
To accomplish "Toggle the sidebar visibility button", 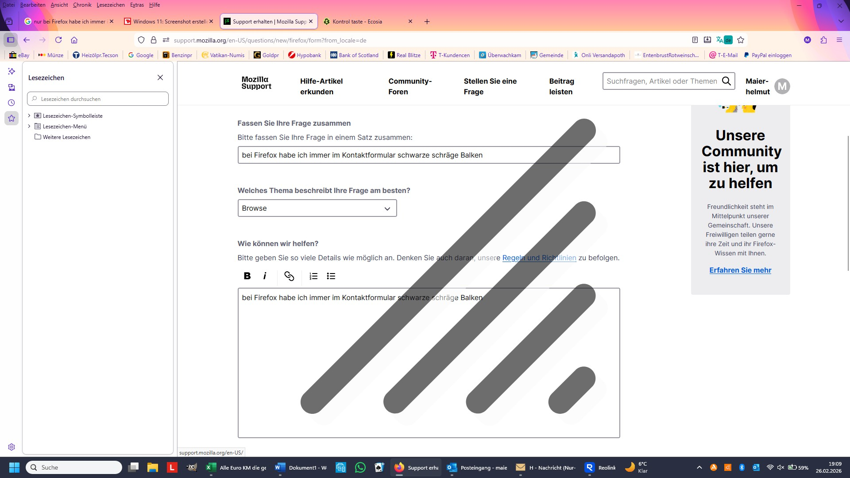I will (11, 40).
